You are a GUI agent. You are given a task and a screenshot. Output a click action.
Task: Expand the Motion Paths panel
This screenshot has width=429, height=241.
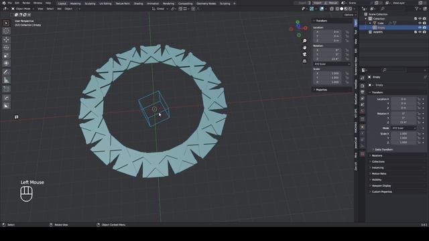tap(379, 174)
